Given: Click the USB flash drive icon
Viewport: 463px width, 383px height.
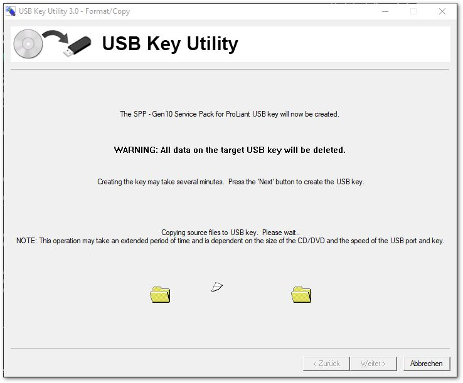Looking at the screenshot, I should pyautogui.click(x=77, y=46).
